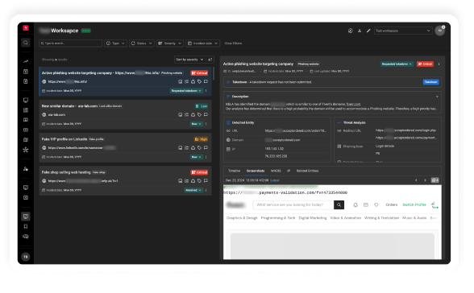This screenshot has height=293, width=474.
Task: Open the trend line chart sidebar icon
Action: point(26,61)
